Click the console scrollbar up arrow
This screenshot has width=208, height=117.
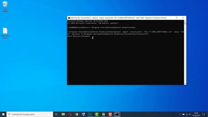(185, 21)
